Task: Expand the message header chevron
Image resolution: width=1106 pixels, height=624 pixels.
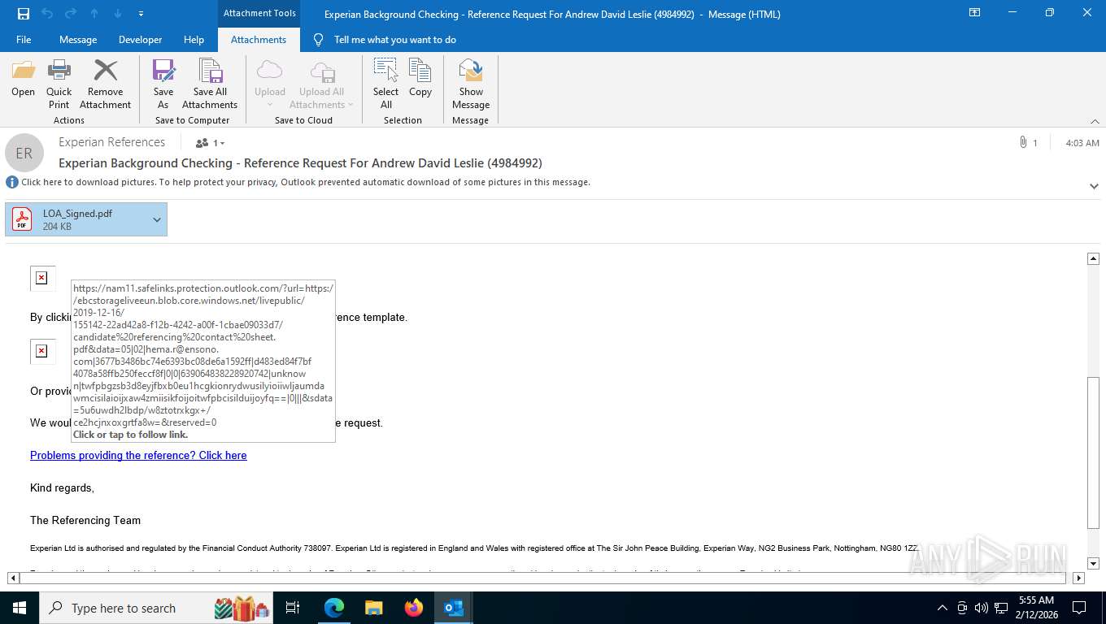Action: coord(1094,186)
